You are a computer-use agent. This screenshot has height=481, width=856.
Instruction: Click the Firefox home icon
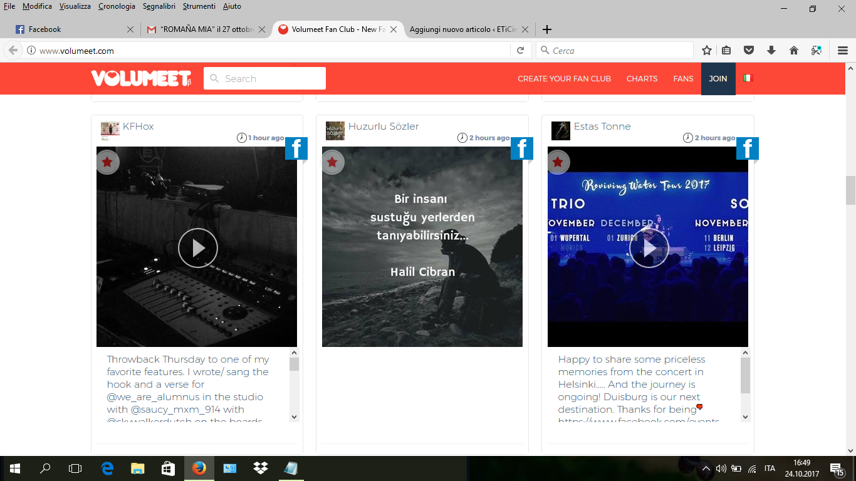tap(794, 51)
